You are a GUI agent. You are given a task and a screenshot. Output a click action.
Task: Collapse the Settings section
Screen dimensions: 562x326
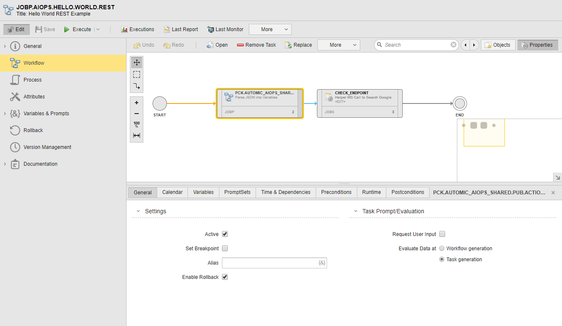pyautogui.click(x=138, y=211)
